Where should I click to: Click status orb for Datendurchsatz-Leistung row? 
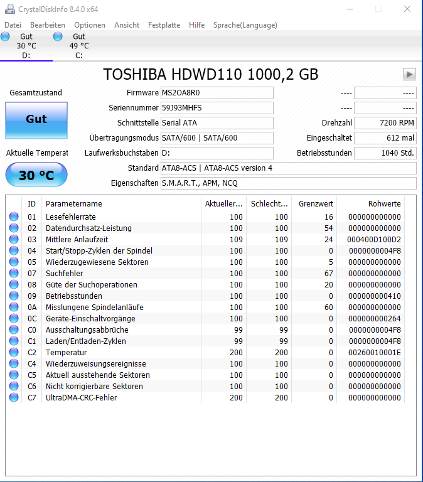14,228
